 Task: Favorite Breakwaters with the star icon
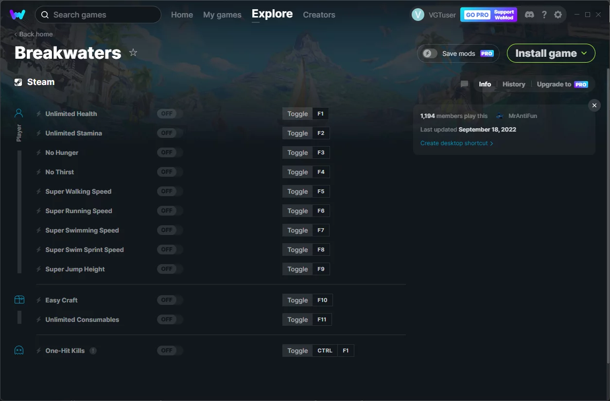coord(133,52)
